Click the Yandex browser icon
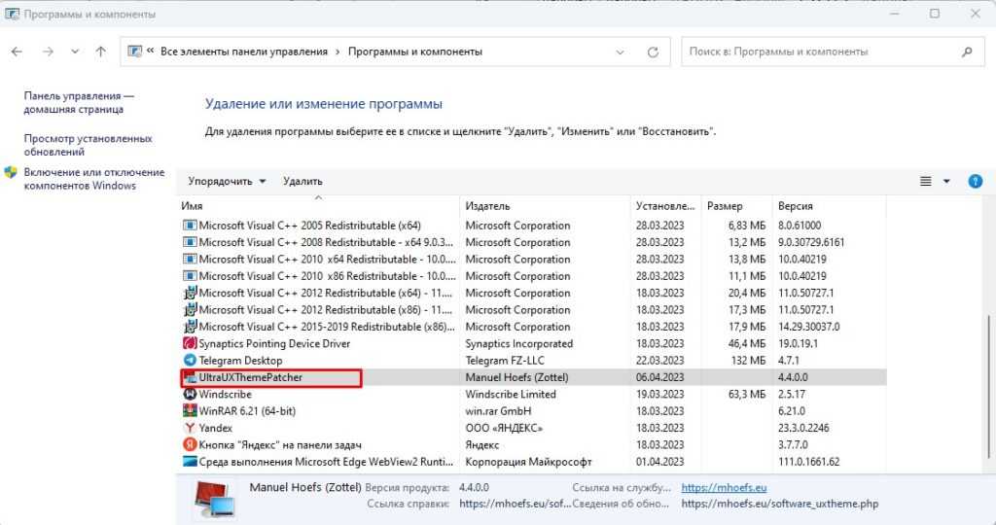 coord(190,428)
